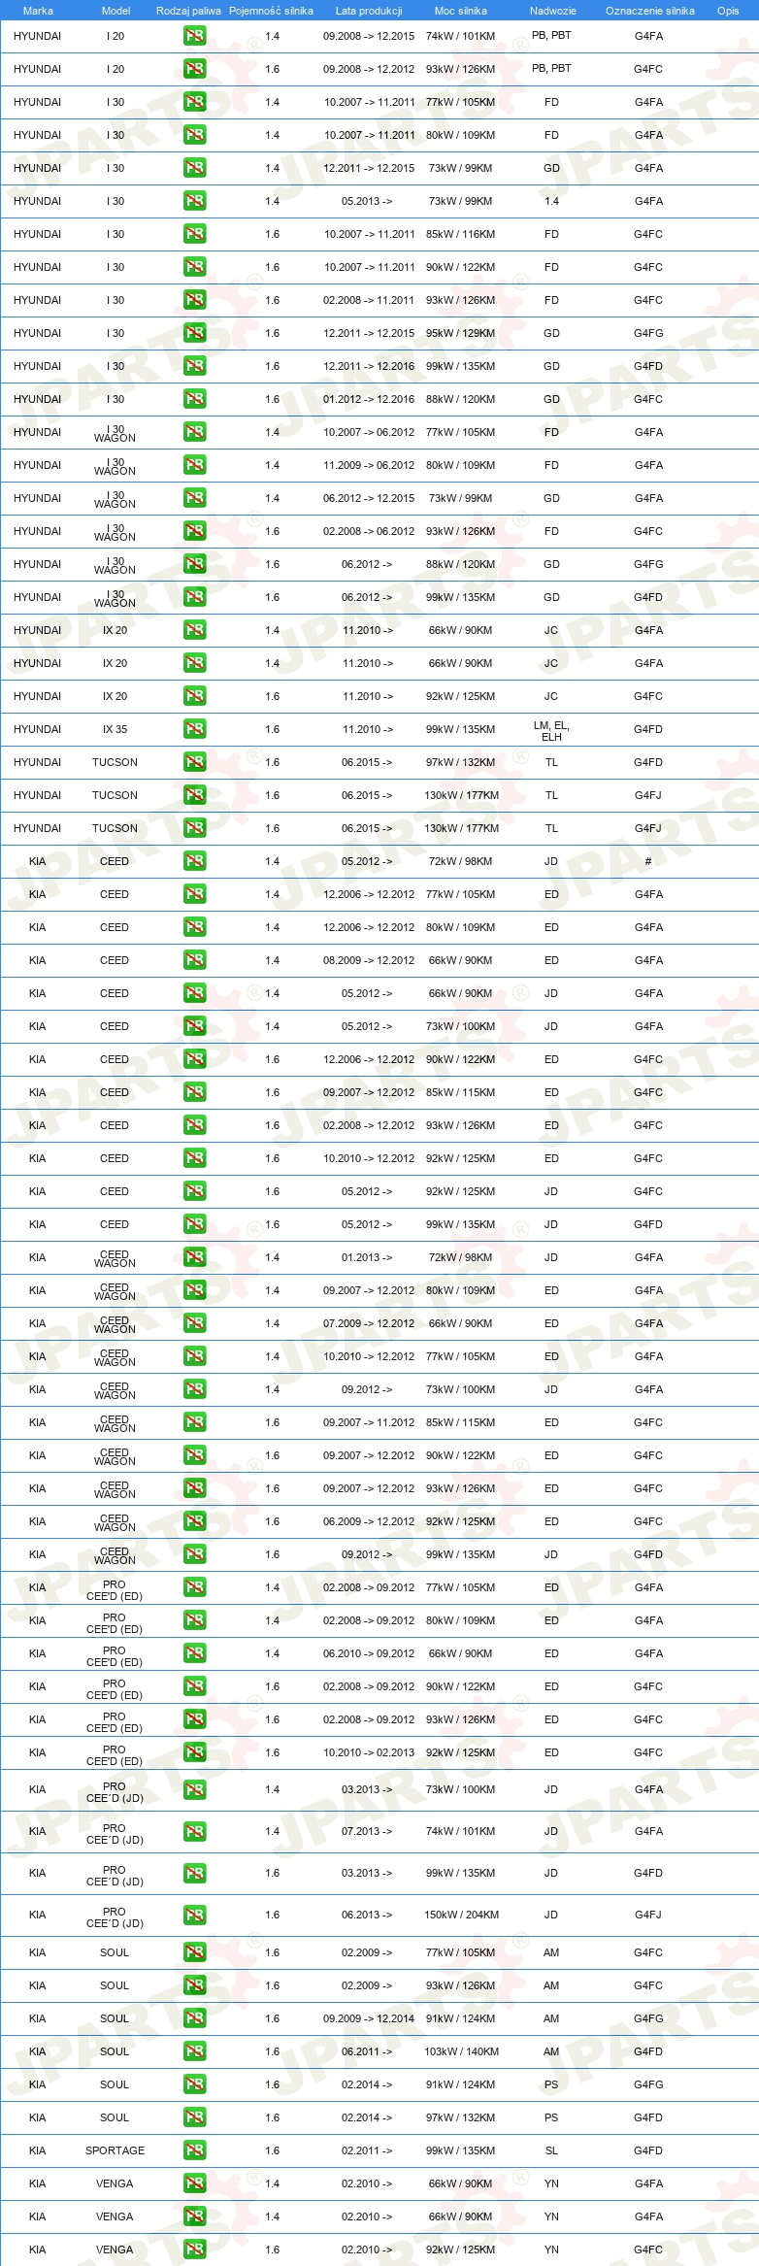
Task: Click fuel icon in HYUNDAI I 20 74kW/101KM row
Action: point(195,36)
